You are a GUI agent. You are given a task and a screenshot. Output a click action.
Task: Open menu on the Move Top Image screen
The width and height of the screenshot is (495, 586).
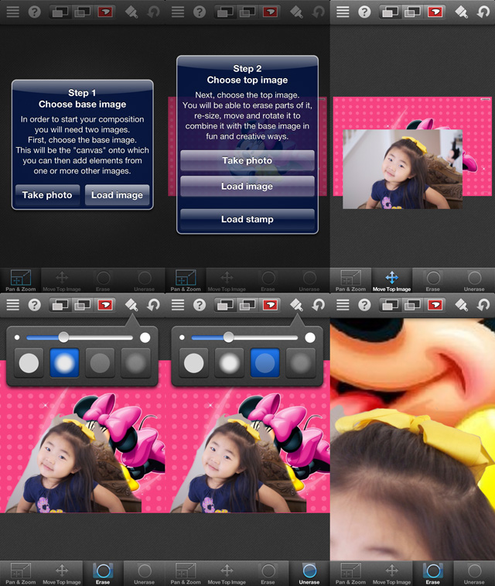(x=343, y=12)
